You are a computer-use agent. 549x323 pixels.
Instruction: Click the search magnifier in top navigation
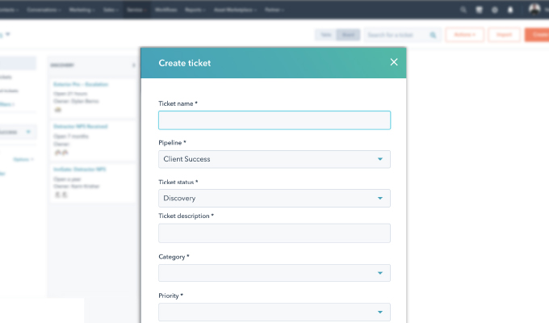pos(463,10)
